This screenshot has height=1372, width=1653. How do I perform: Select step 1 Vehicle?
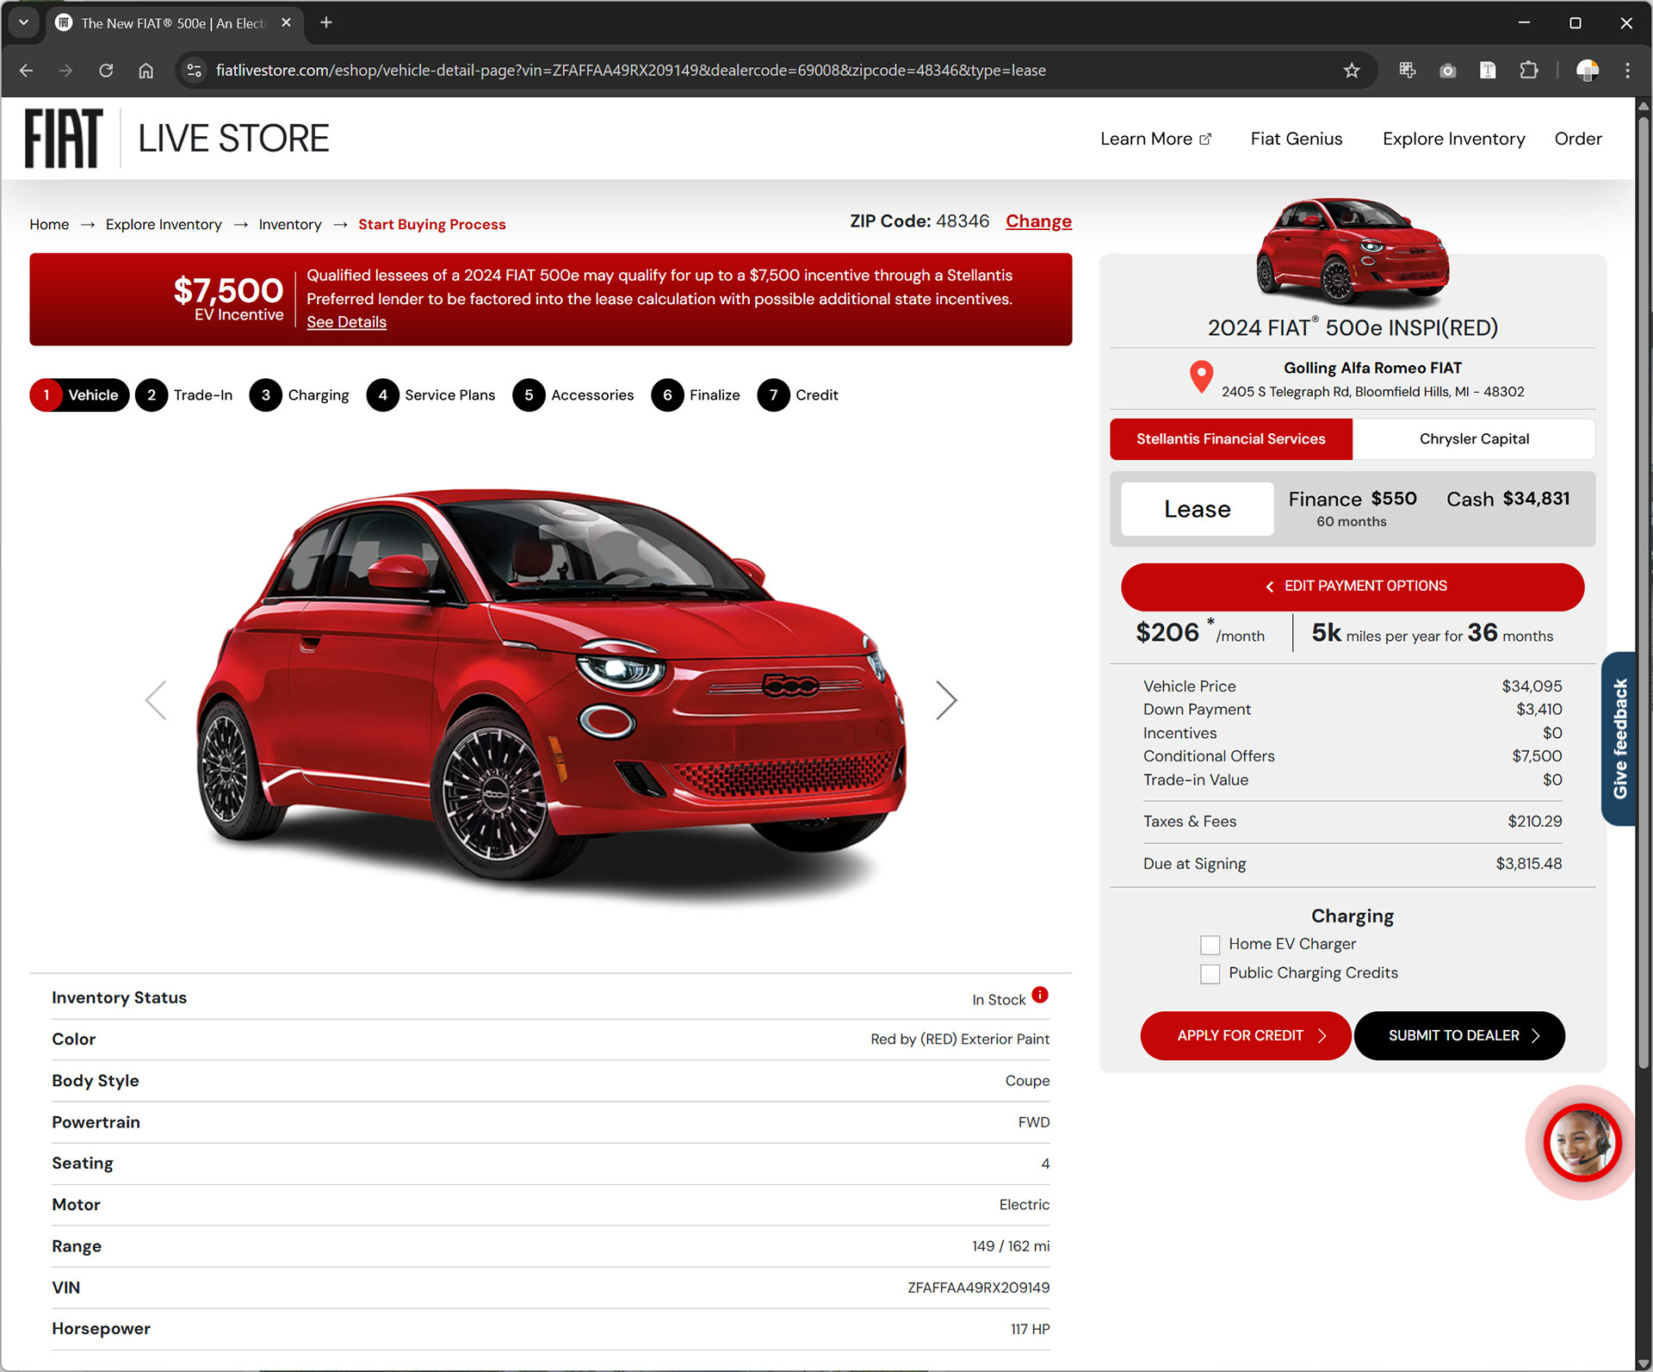click(x=79, y=395)
